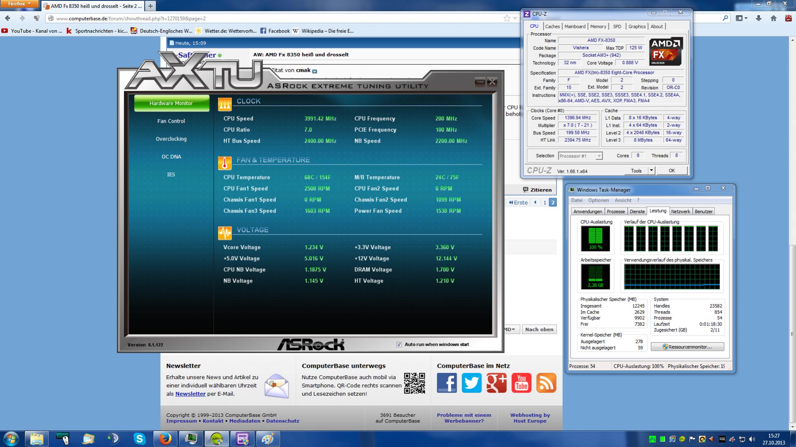Click the Tools button in CPU-Z

tap(636, 171)
